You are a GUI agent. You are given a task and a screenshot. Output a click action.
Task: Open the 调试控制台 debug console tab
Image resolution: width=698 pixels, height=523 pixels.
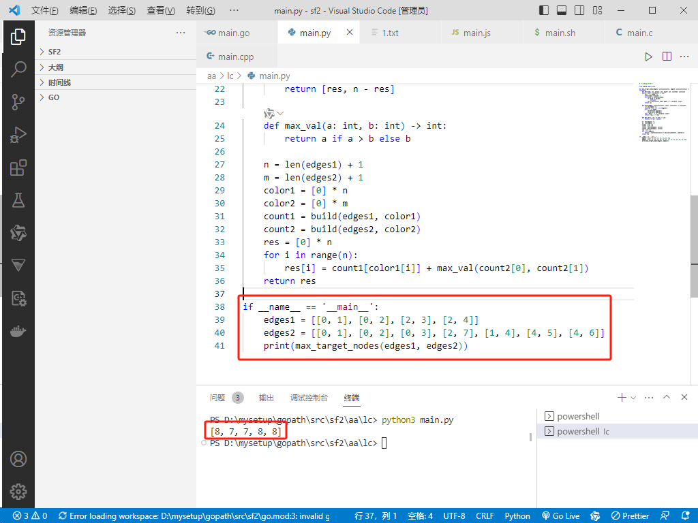point(309,398)
